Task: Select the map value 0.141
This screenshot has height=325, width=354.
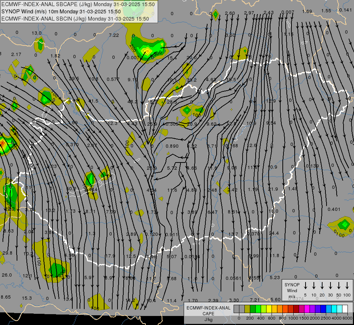Action: click(345, 10)
